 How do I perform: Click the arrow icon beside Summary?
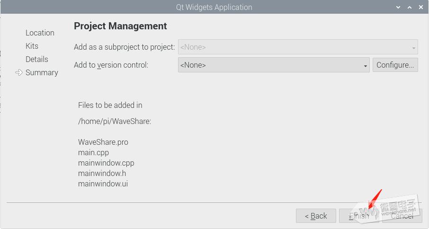tap(19, 72)
